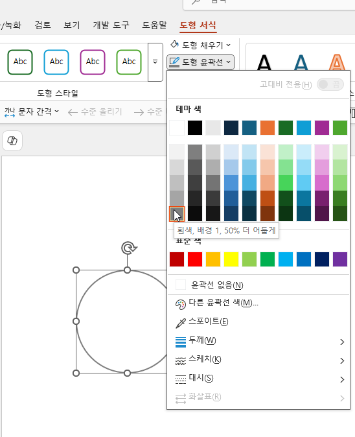
Task: Apply the light green Abc shape style
Action: (129, 62)
